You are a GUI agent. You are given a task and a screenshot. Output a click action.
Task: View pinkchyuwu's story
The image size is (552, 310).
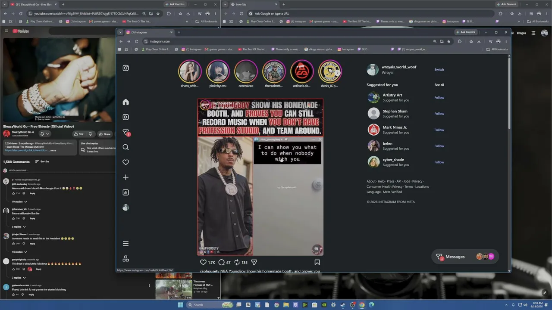click(x=218, y=71)
